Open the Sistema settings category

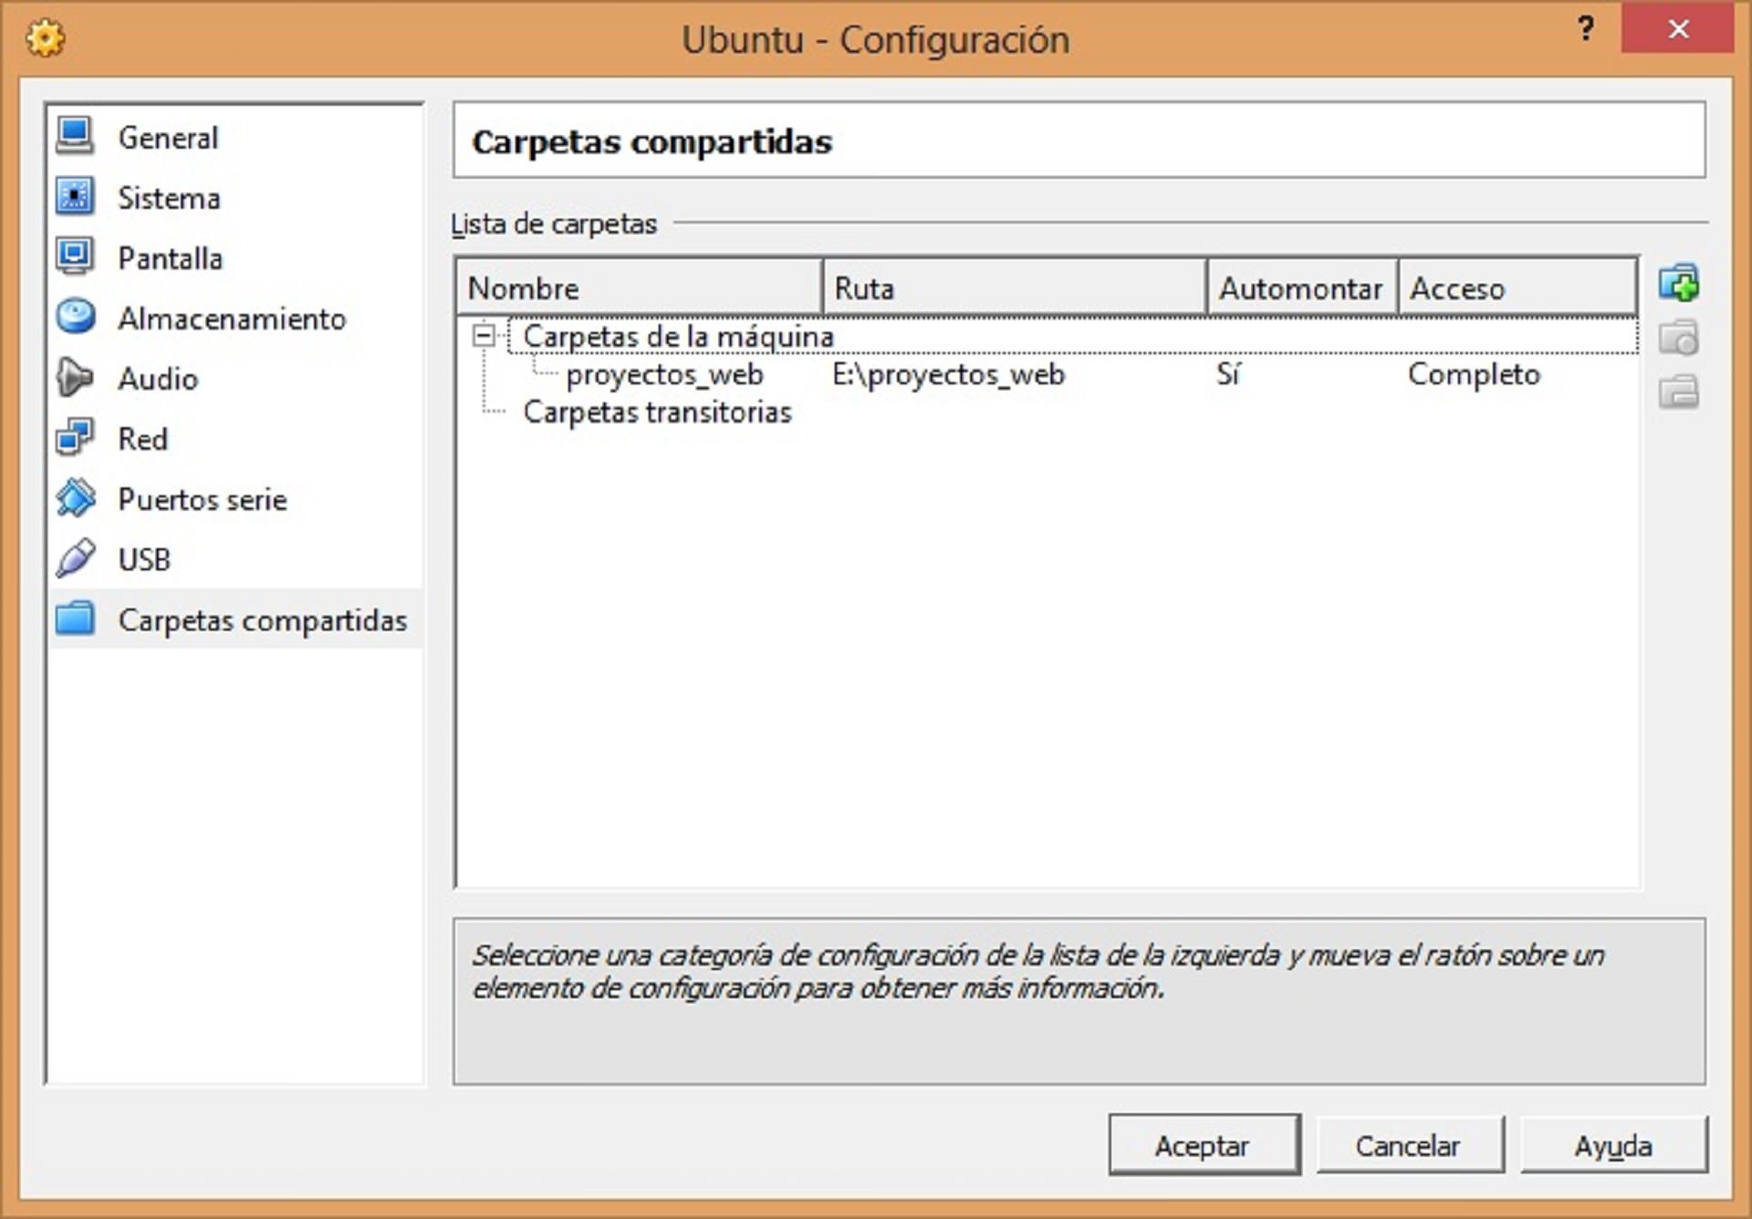click(x=169, y=198)
